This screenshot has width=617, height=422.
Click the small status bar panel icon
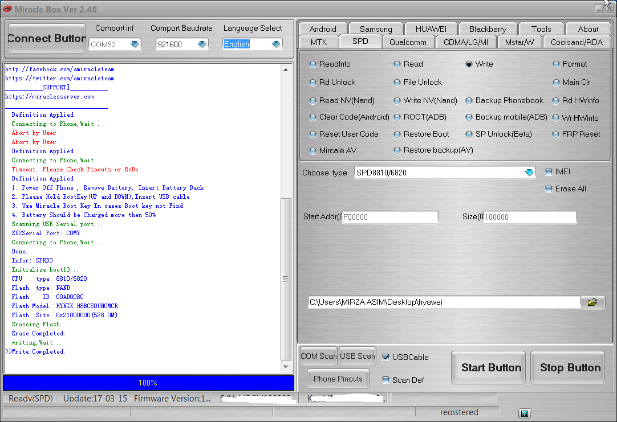point(525,413)
